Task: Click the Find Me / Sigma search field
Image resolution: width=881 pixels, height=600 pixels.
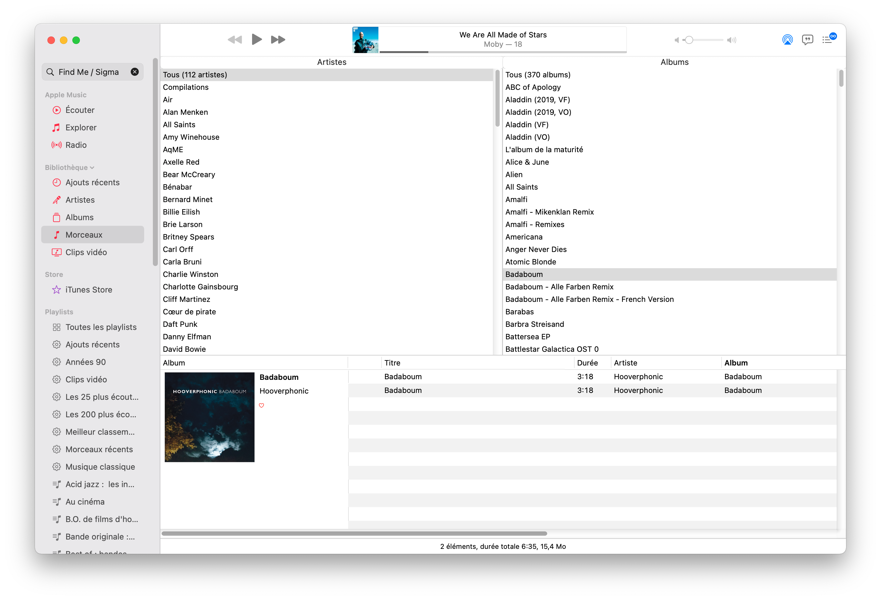Action: (x=92, y=72)
